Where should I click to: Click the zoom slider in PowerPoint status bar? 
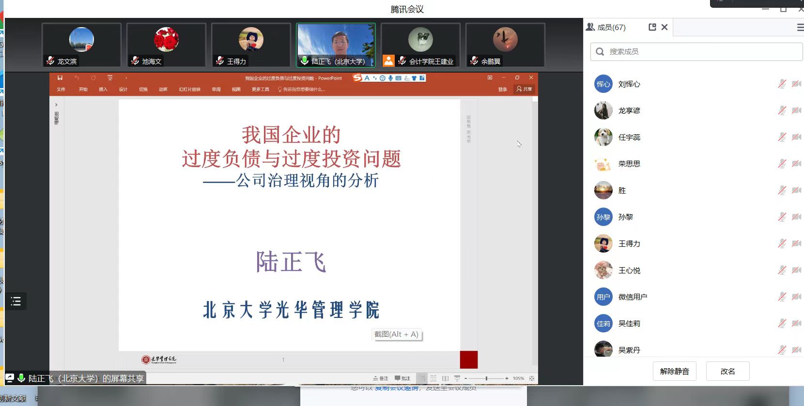coord(486,378)
